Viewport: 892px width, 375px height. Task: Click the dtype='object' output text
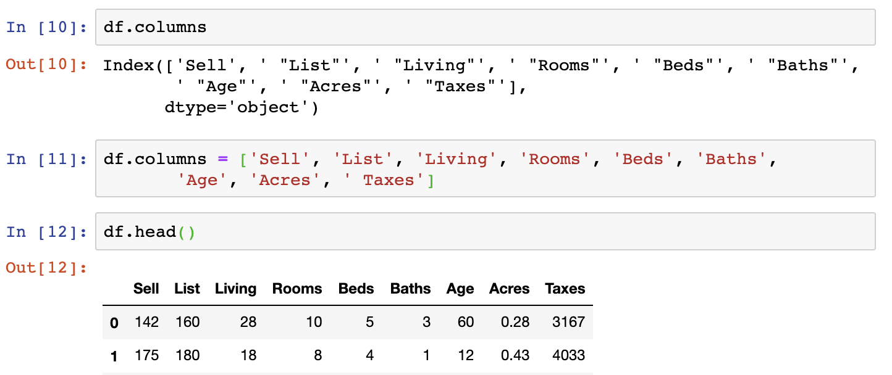[241, 107]
